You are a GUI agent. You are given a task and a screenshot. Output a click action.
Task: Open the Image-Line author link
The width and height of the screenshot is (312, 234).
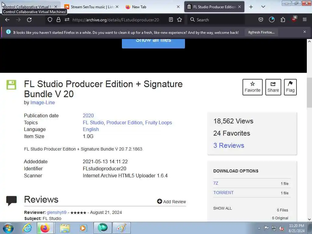coord(42,102)
